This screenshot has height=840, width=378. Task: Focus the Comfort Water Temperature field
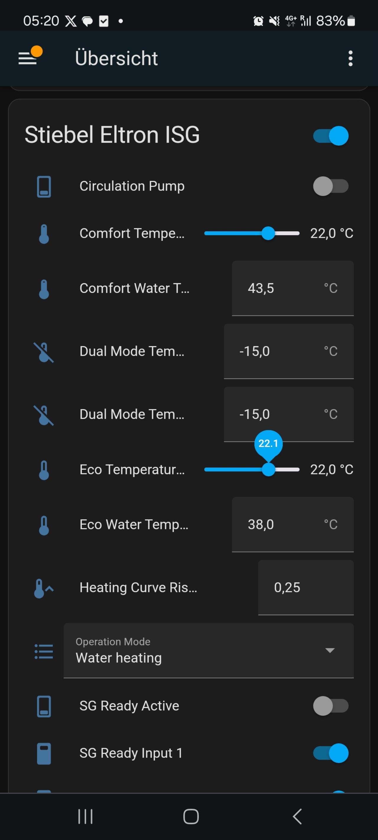click(x=292, y=288)
